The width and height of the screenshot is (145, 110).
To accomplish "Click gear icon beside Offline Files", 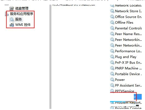I will pyautogui.click(x=112, y=23).
